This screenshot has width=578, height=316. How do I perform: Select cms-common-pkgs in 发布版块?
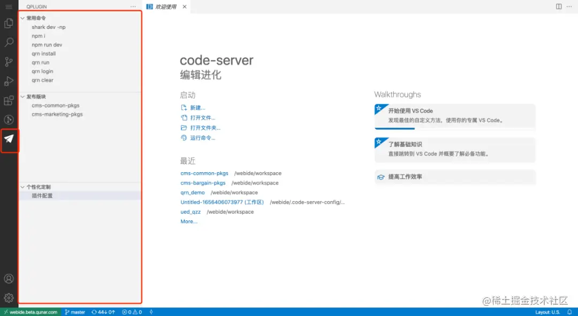tap(56, 105)
